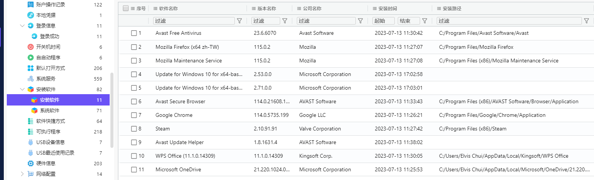The height and width of the screenshot is (180, 594).
Task: Click the 开关机时间 power icon
Action: pyautogui.click(x=31, y=47)
